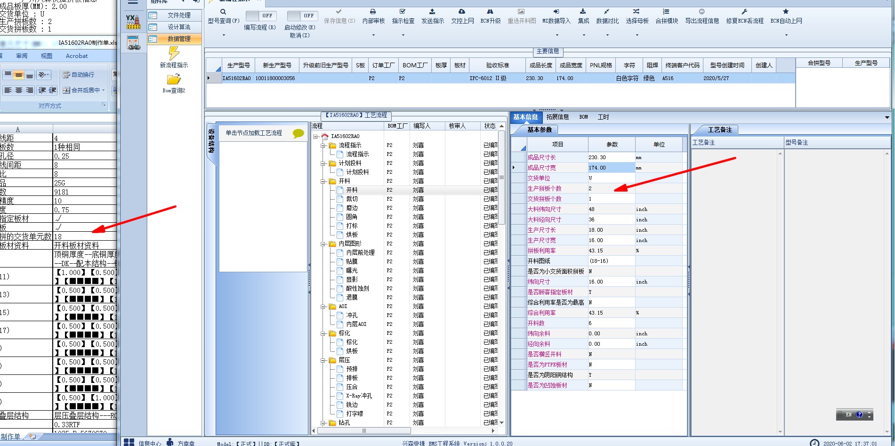Open MI数据导入 import tool
This screenshot has width=895, height=446.
pyautogui.click(x=556, y=16)
